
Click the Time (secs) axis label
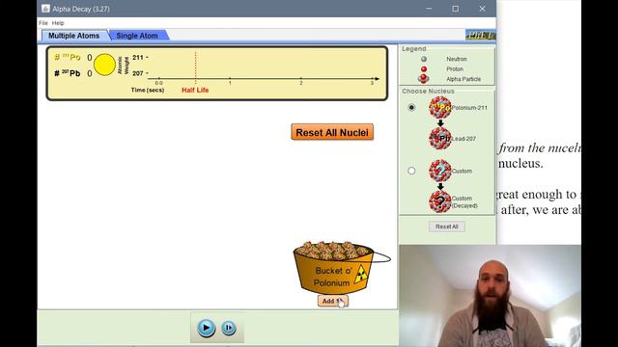pyautogui.click(x=148, y=90)
